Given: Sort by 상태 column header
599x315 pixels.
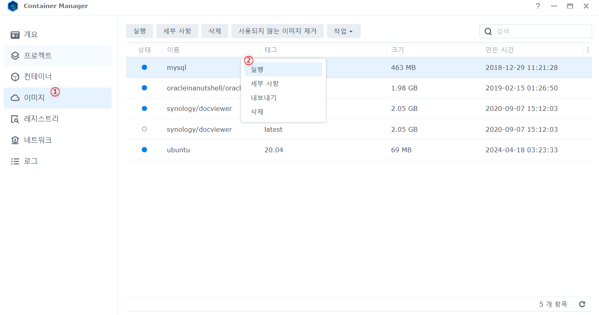Looking at the screenshot, I should (144, 50).
